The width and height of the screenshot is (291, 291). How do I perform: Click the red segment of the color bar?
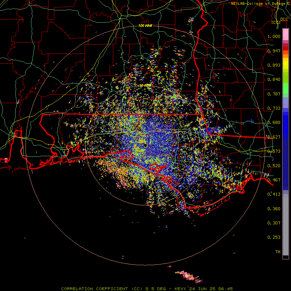pos(286,48)
